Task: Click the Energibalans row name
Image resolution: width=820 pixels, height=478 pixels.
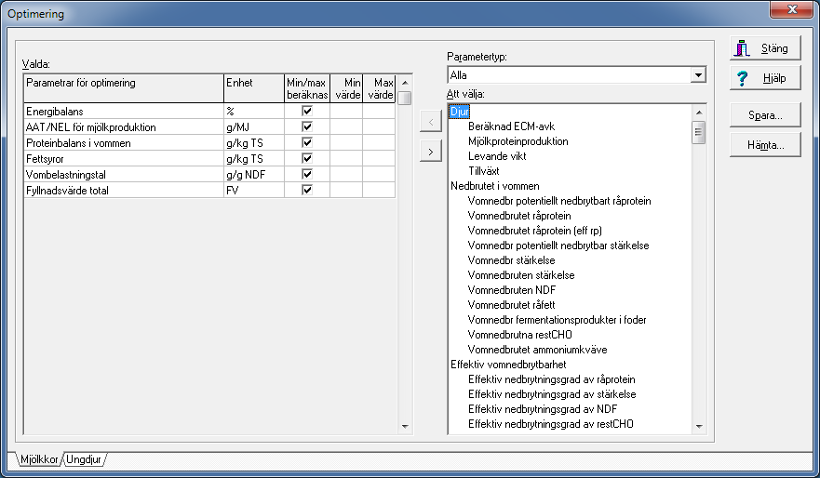Action: (x=54, y=112)
